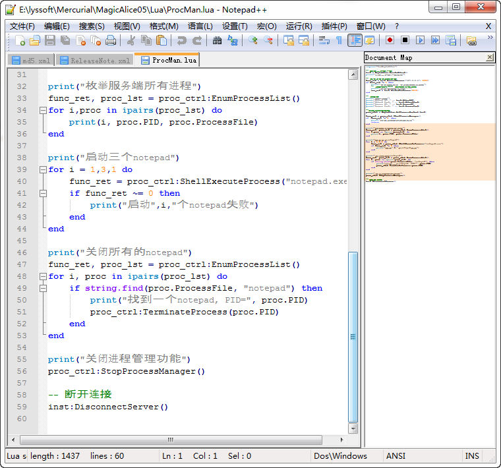Close the Document Map panel
The height and width of the screenshot is (468, 501).
click(490, 57)
